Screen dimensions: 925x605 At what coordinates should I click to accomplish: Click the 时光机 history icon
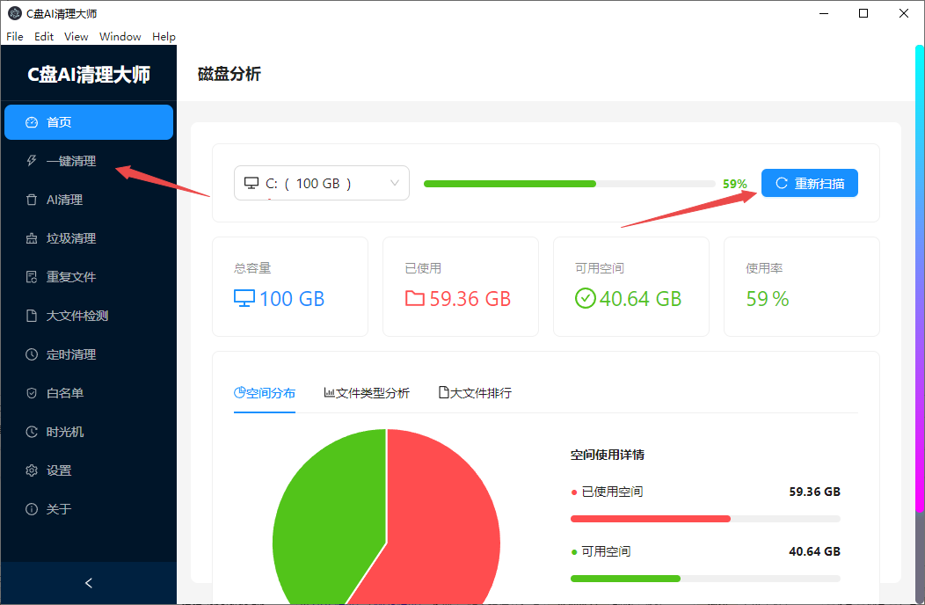pyautogui.click(x=32, y=432)
